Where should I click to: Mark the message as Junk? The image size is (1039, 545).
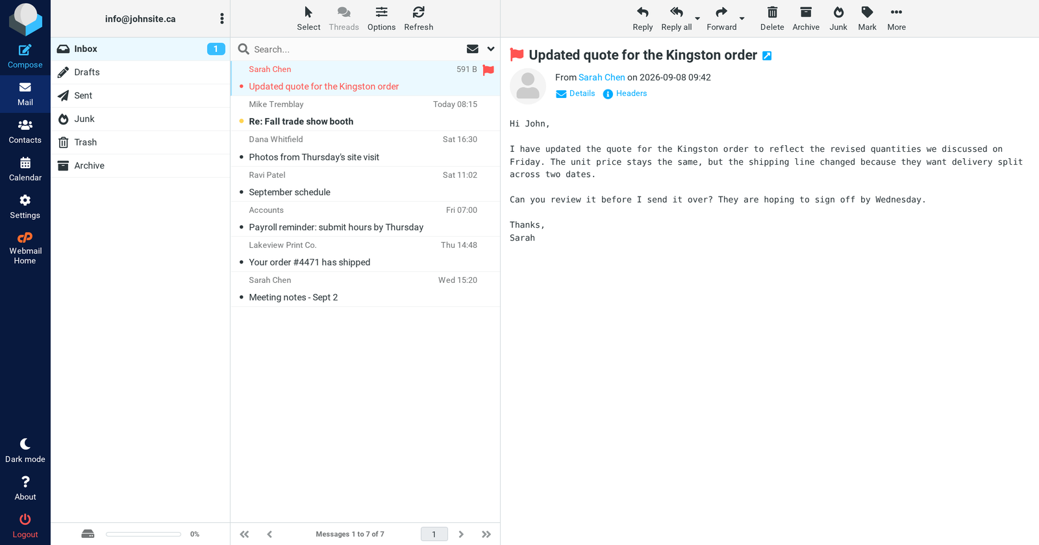(x=838, y=19)
